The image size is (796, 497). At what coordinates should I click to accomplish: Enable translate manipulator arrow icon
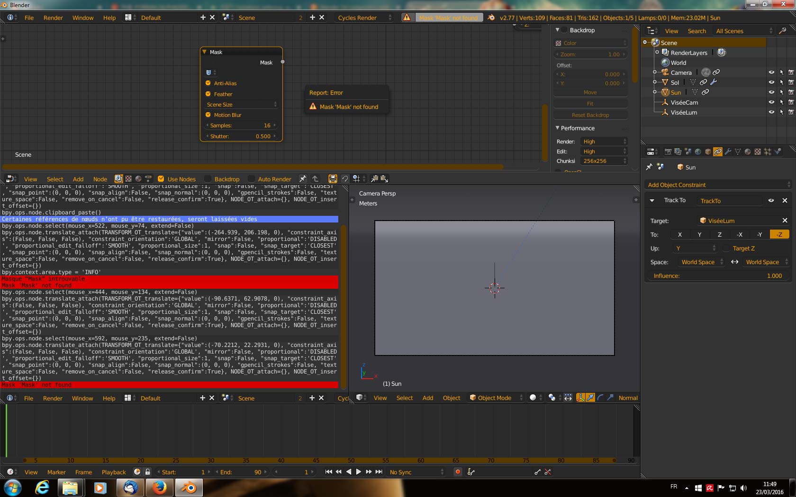point(590,398)
